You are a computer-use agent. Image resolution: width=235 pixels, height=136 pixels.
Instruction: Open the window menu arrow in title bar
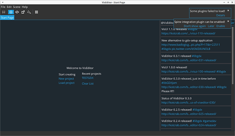pos(3,2)
